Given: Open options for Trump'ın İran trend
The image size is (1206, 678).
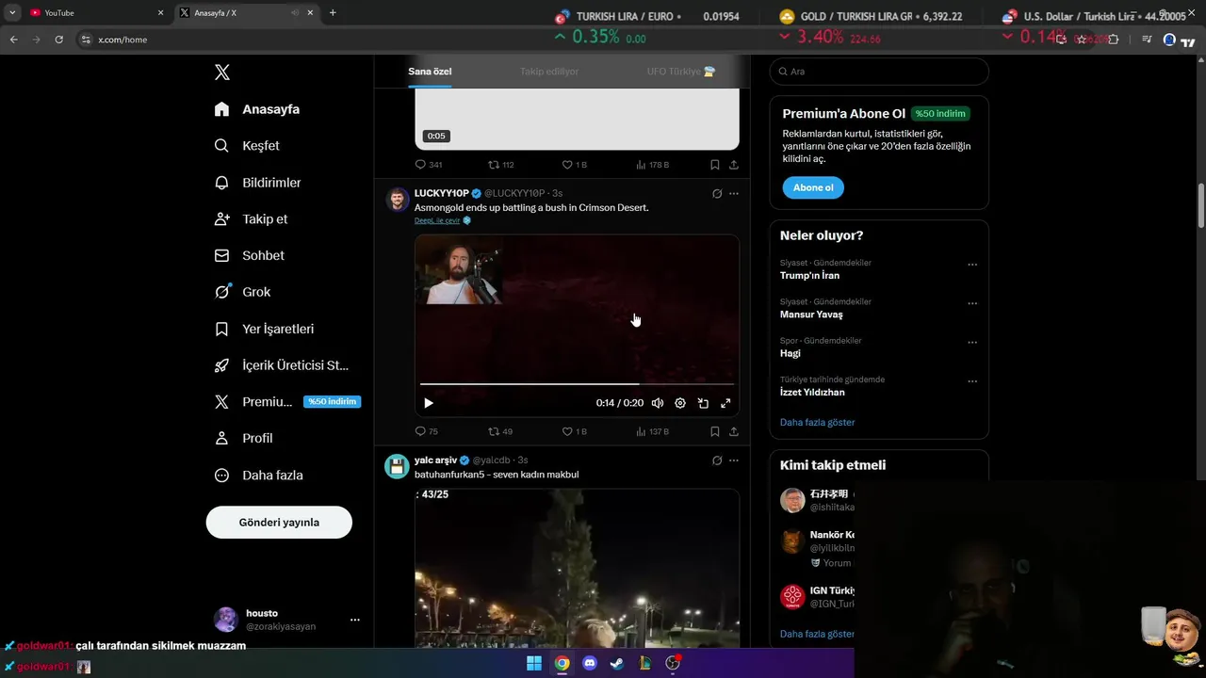Looking at the screenshot, I should (x=972, y=265).
